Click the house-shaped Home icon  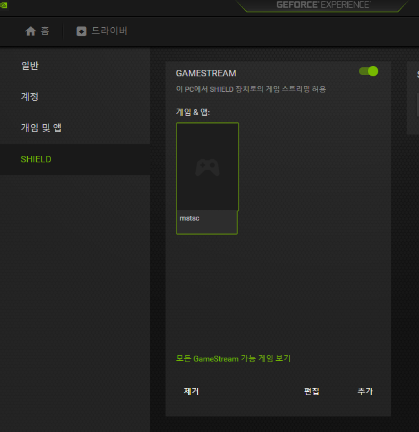pyautogui.click(x=30, y=31)
